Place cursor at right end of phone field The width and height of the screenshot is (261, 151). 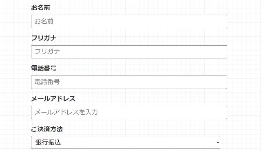click(x=224, y=82)
